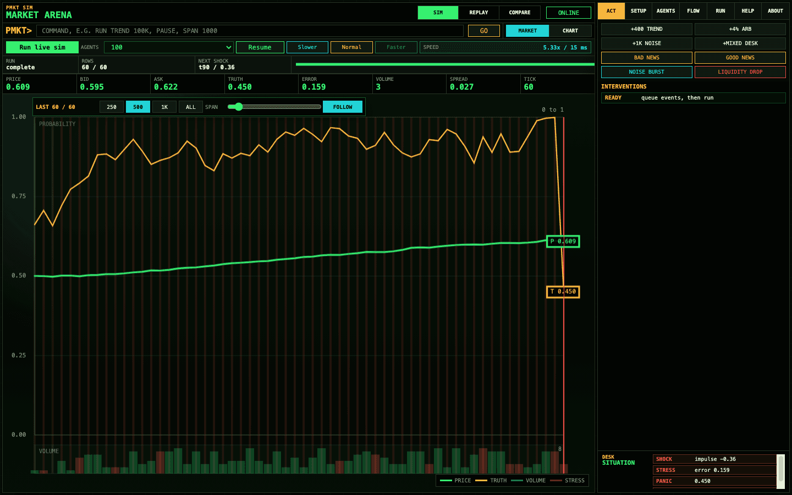The height and width of the screenshot is (495, 792).
Task: Click the LAST 60 / 60 label
Action: click(x=56, y=107)
